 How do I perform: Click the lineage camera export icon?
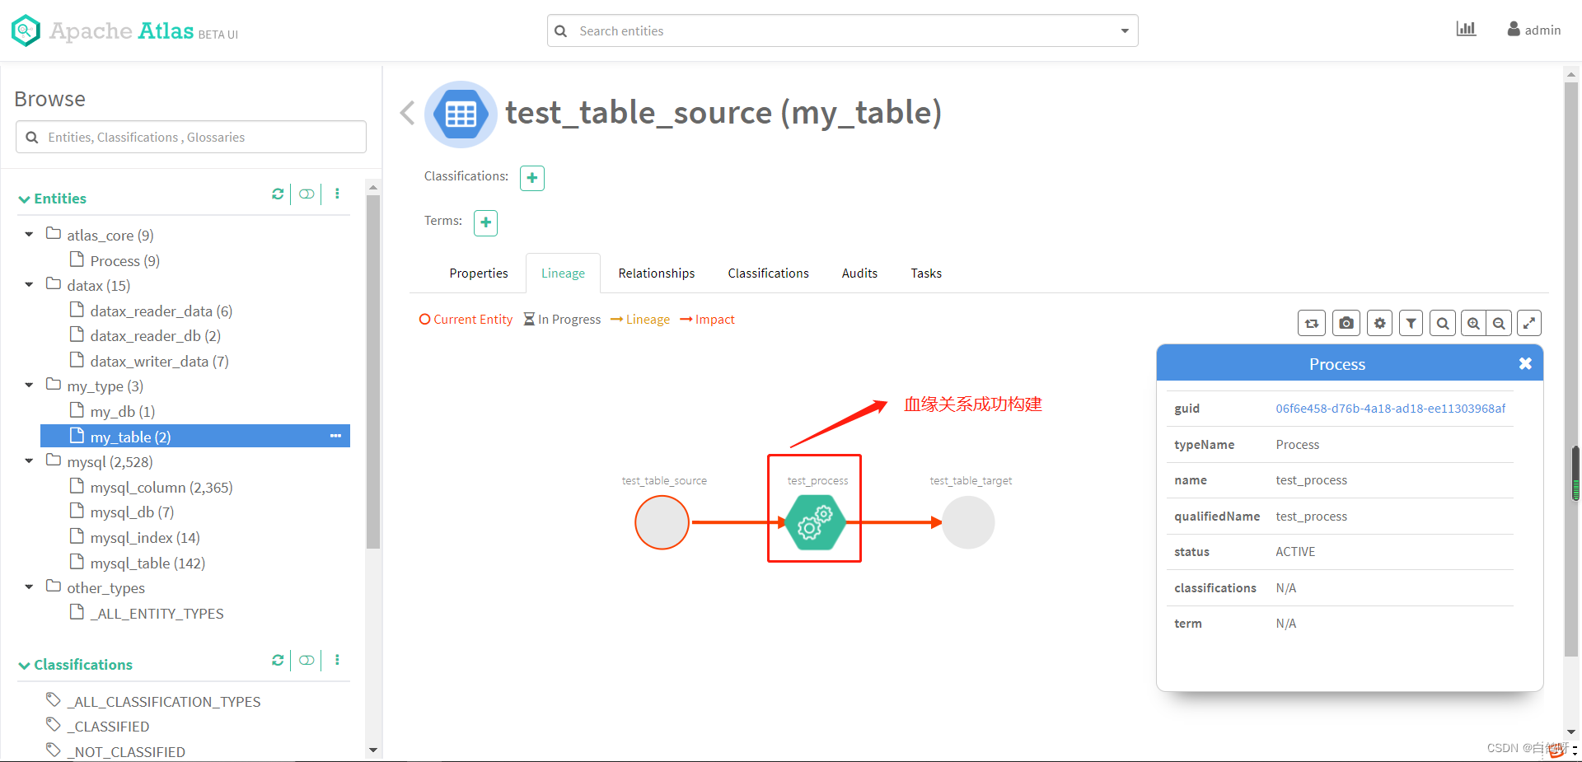(1346, 323)
